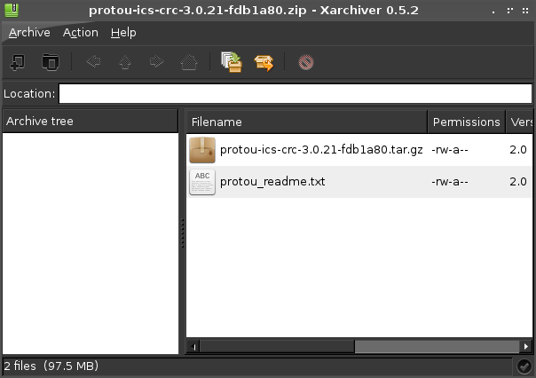Click the horizontal scrollbar left arrow
The width and height of the screenshot is (536, 378).
pyautogui.click(x=193, y=347)
